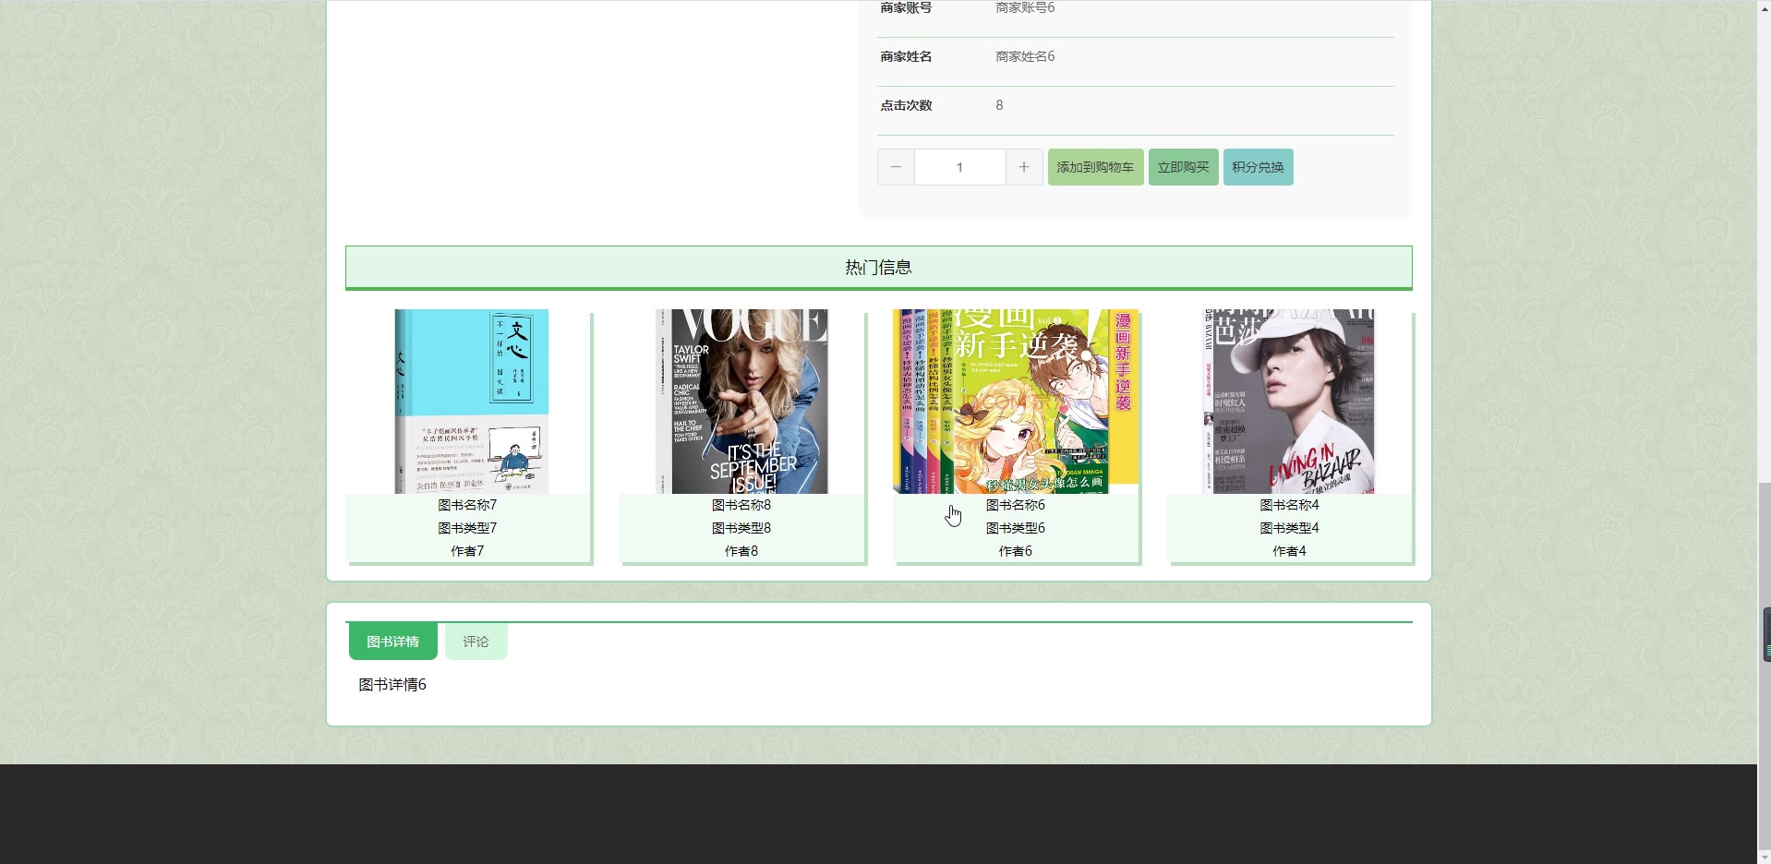Open the manga cover thumbnail for 图书名称6
This screenshot has width=1771, height=864.
pyautogui.click(x=1016, y=402)
